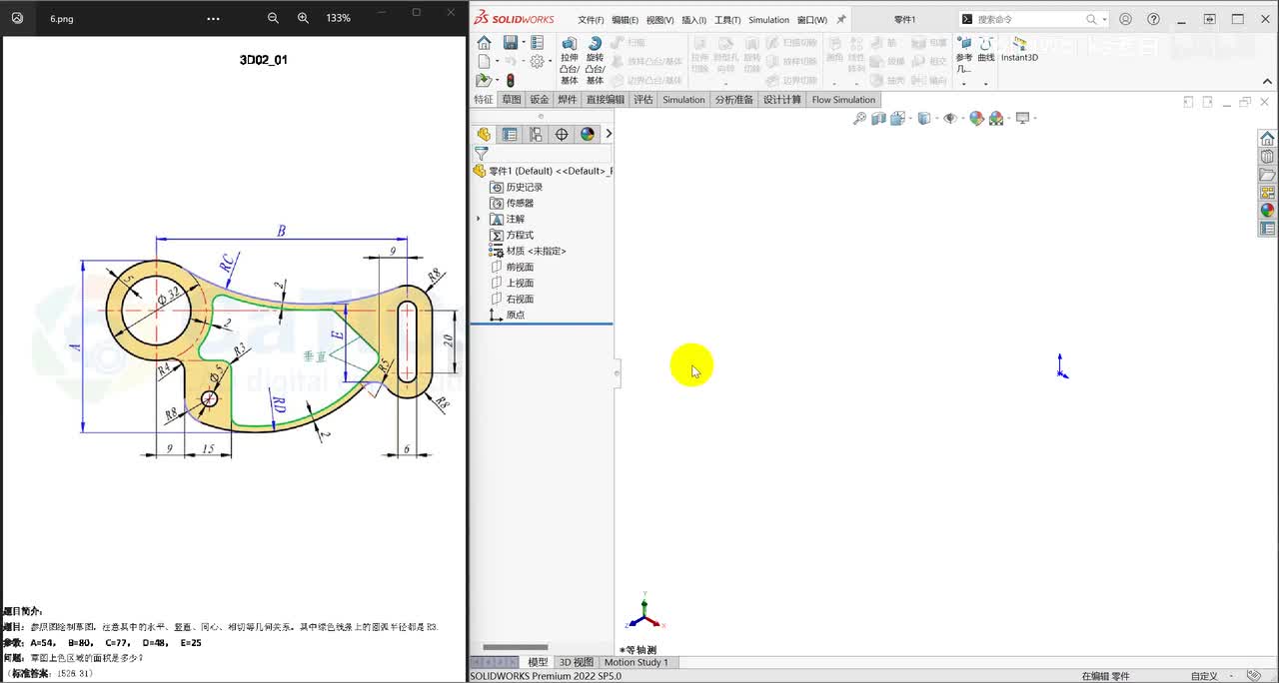Open the Reference Geometry dropdown arrow
Viewport: 1279px width, 683px height.
tap(963, 83)
